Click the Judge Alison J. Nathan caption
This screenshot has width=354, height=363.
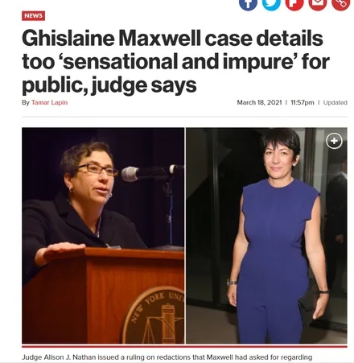[167, 357]
